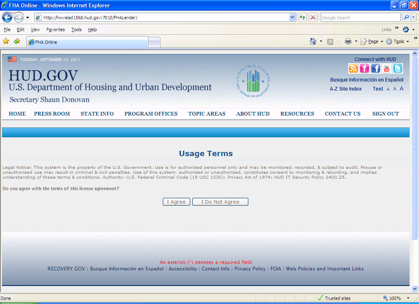Click the blue Facebook icon

point(376,68)
